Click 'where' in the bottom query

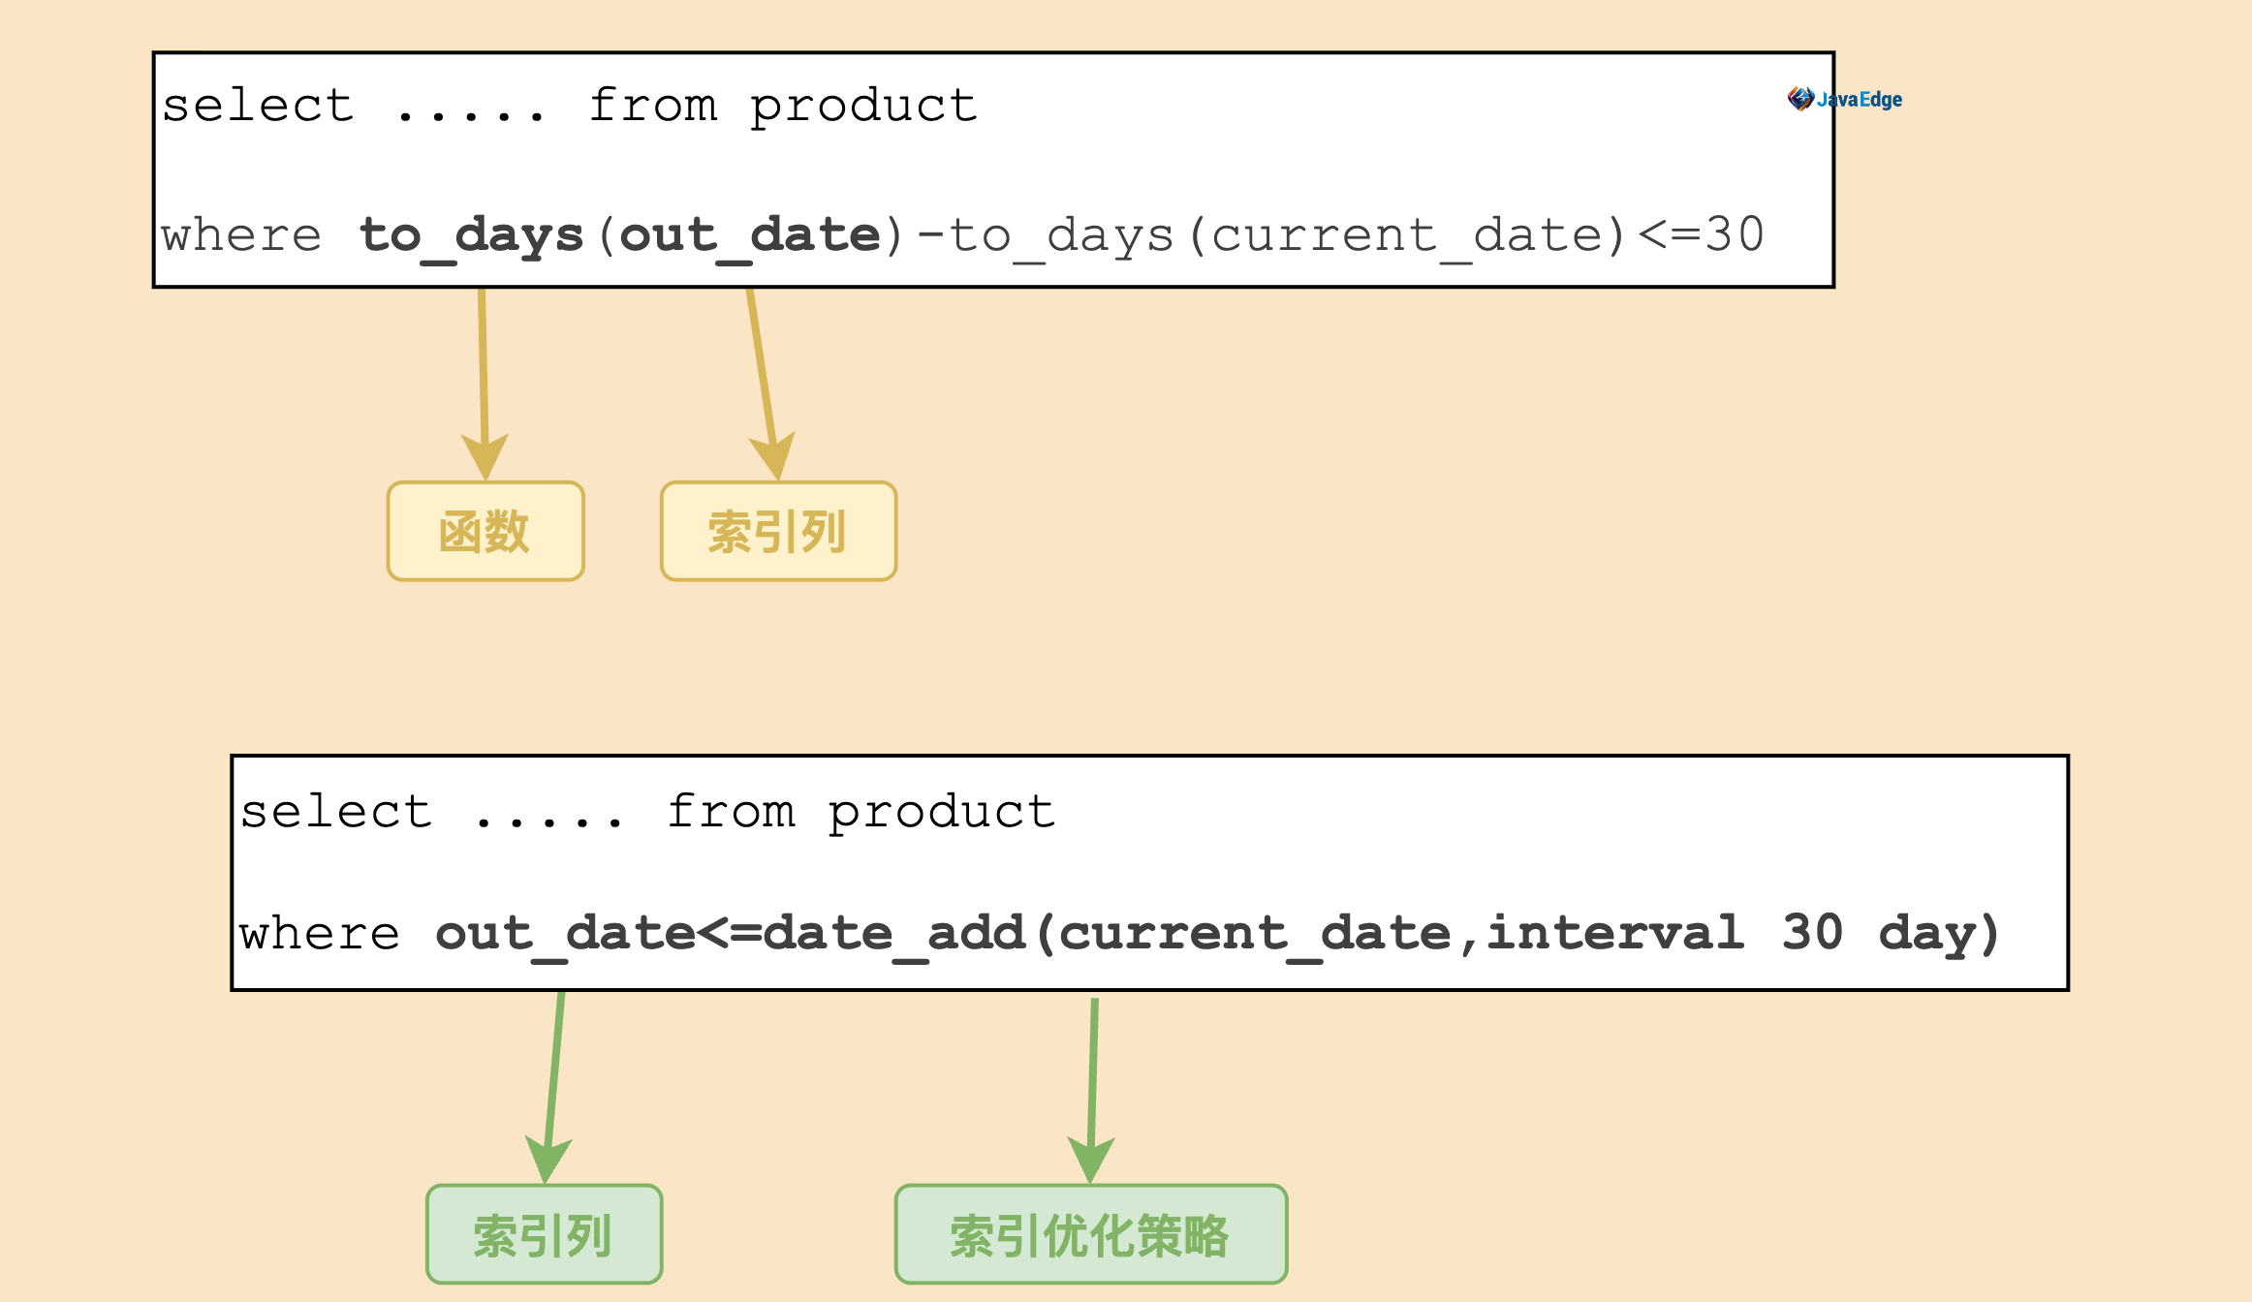(320, 934)
